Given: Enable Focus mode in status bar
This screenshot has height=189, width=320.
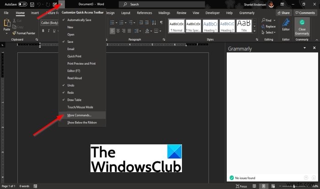Looking at the screenshot, I should pos(242,186).
